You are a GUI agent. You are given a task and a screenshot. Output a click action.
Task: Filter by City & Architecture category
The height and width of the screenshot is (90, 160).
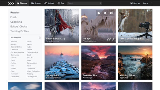pos(17,52)
